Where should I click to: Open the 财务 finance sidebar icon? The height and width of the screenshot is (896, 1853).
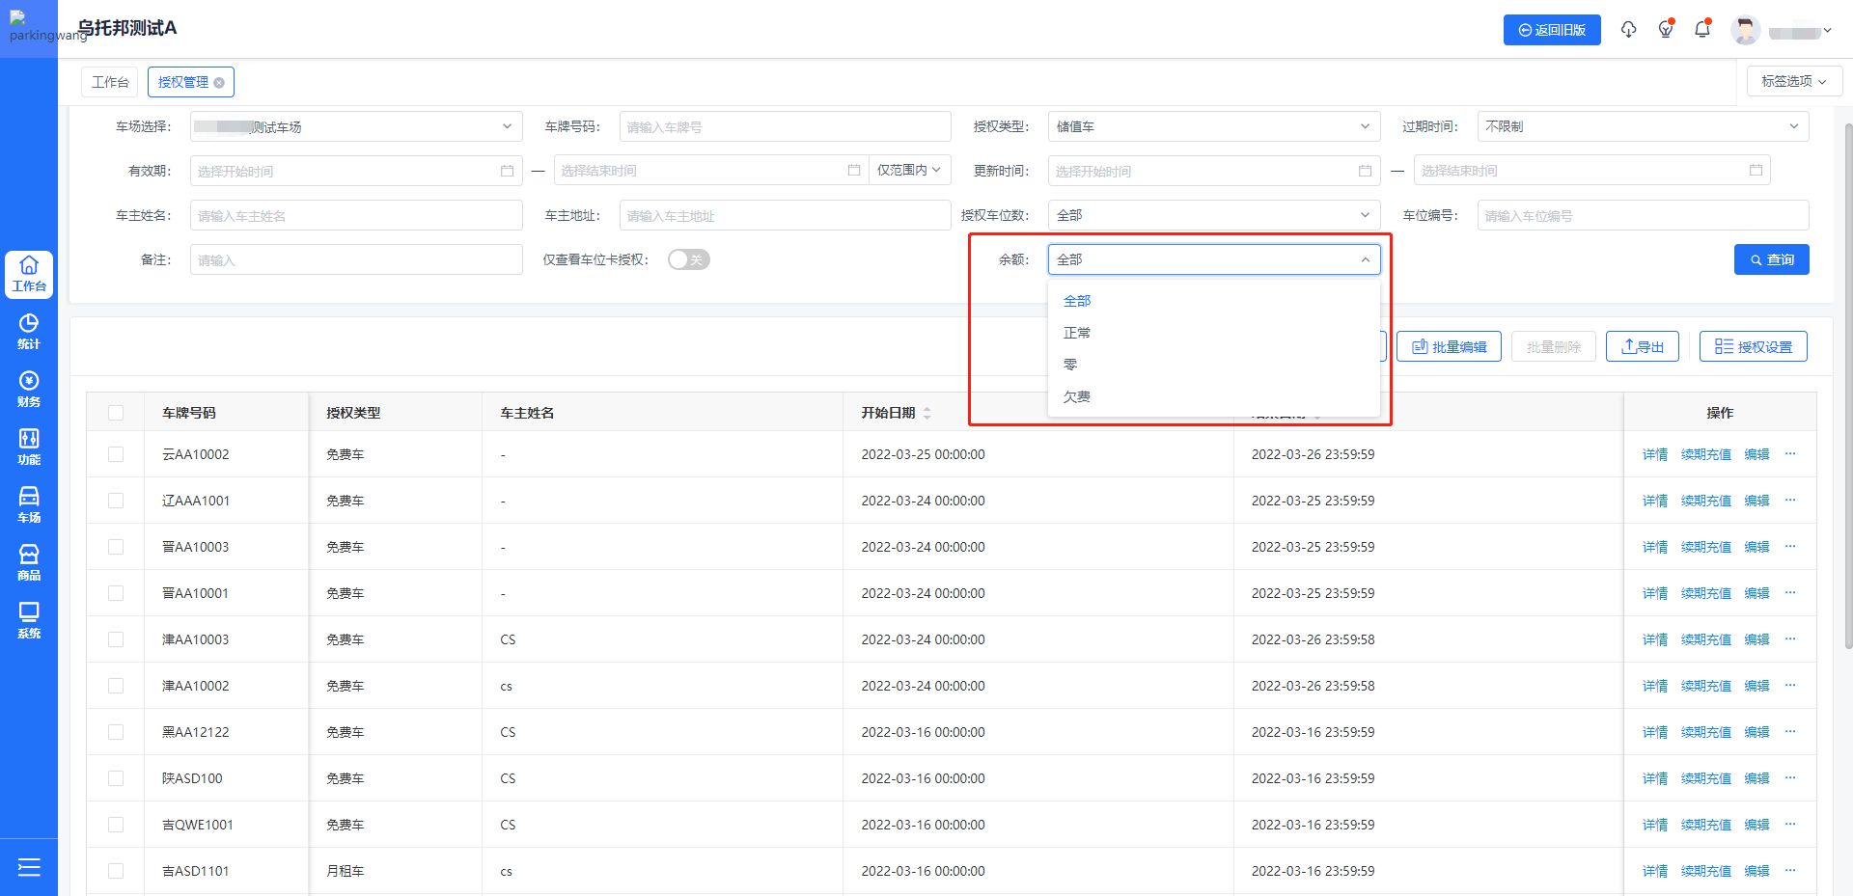click(x=29, y=390)
